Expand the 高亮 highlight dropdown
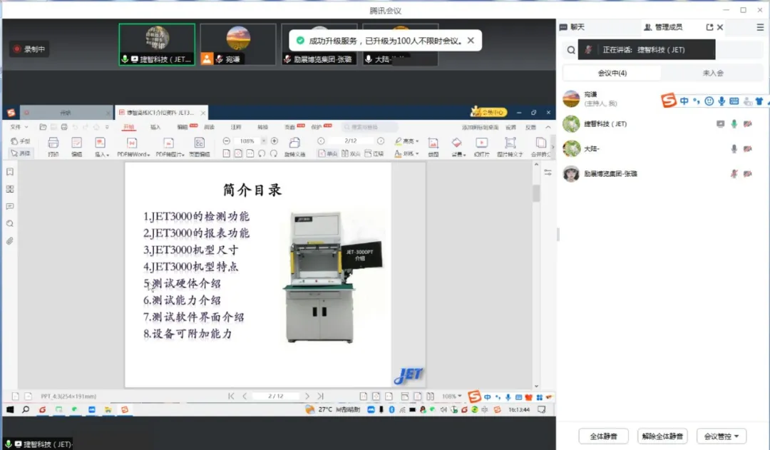The height and width of the screenshot is (450, 770). point(407,141)
